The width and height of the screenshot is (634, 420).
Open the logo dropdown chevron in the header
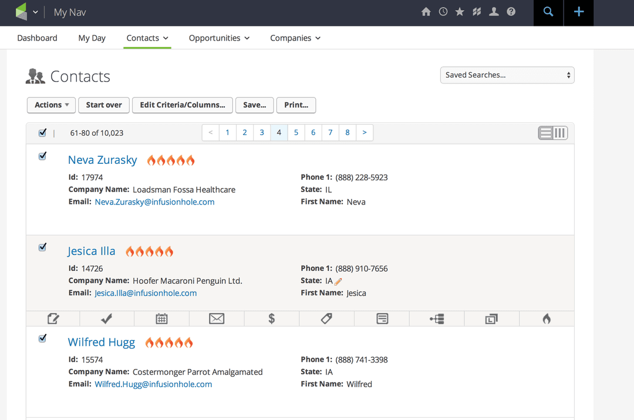coord(36,12)
